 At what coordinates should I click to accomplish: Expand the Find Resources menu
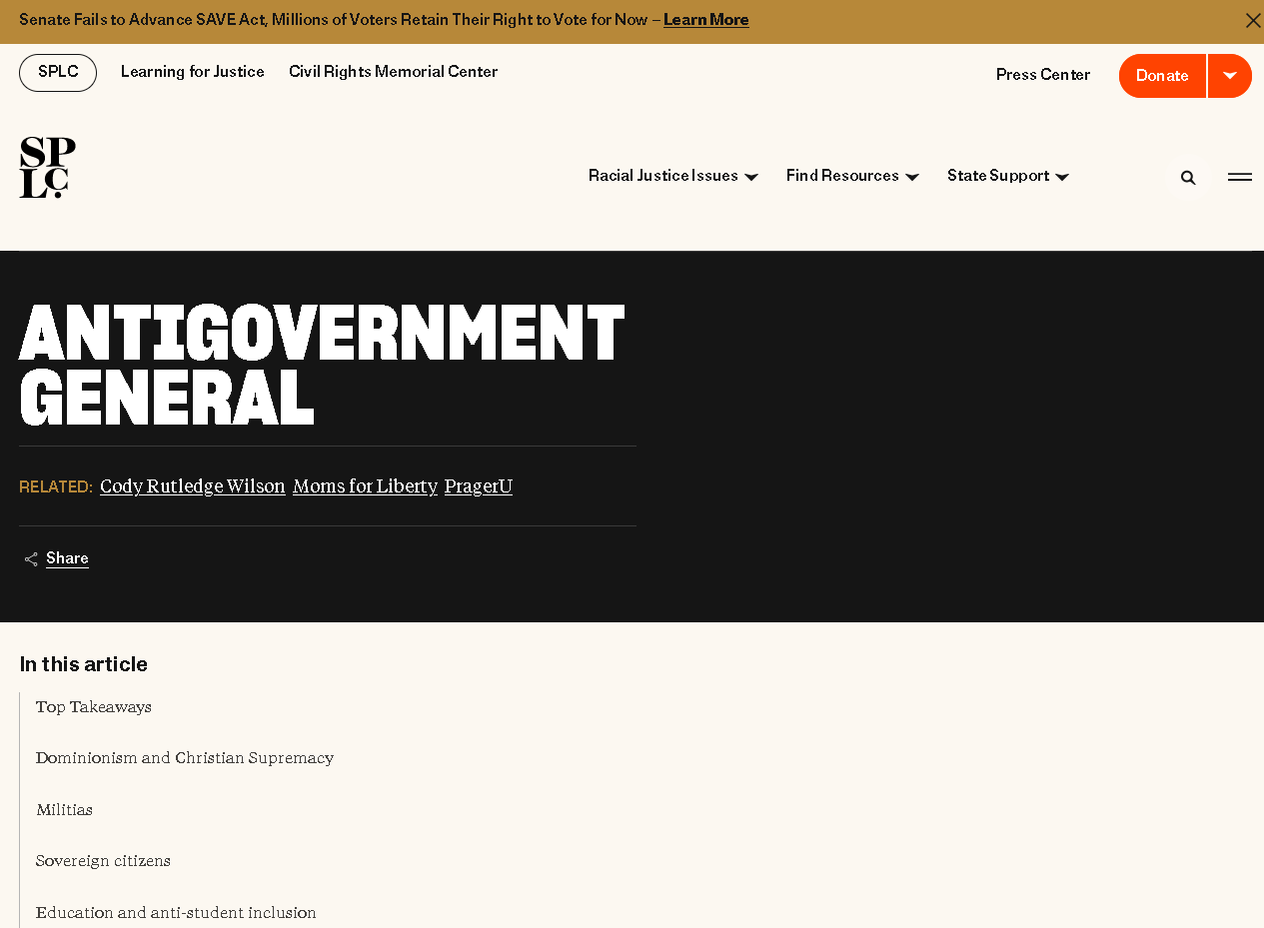(851, 177)
